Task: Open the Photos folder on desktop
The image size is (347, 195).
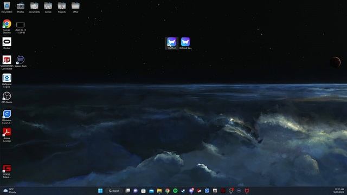Action: 21,7
